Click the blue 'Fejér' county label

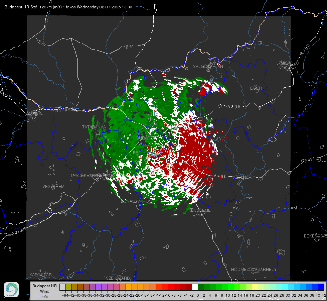[x=74, y=146]
